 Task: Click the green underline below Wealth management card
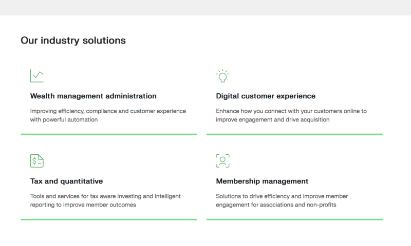[108, 134]
